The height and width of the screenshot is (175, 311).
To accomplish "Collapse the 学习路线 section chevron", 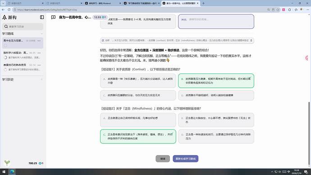I will click(41, 34).
